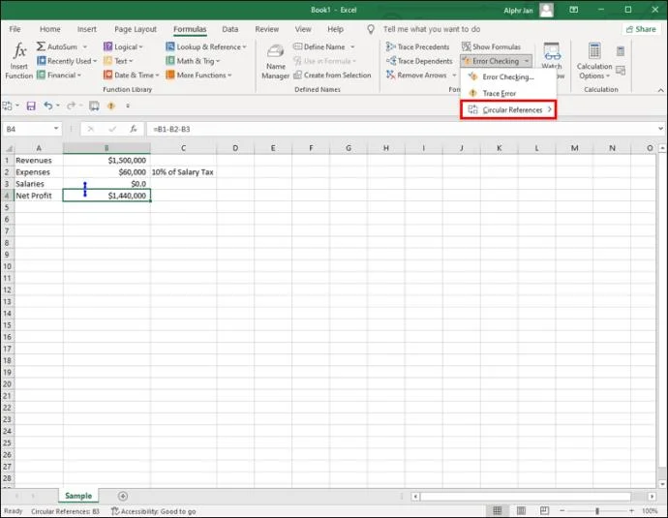Click the Alphr Jan account name

[x=518, y=11]
